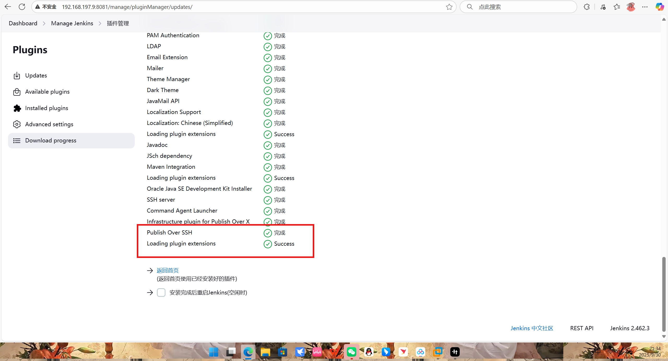Go back with the browser back arrow
The height and width of the screenshot is (361, 668).
pyautogui.click(x=8, y=7)
